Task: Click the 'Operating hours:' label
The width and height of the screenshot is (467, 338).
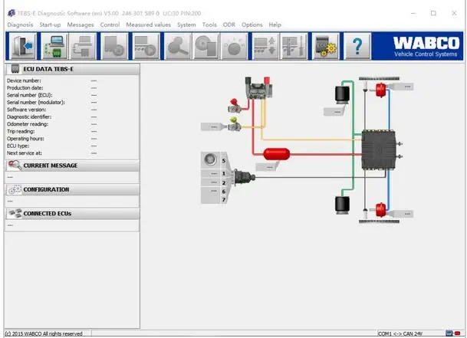Action: tap(25, 139)
